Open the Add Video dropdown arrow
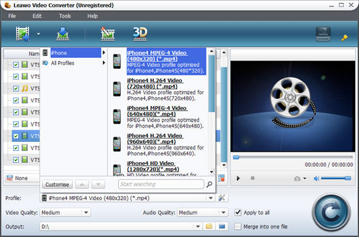This screenshot has width=359, height=237. click(x=39, y=34)
